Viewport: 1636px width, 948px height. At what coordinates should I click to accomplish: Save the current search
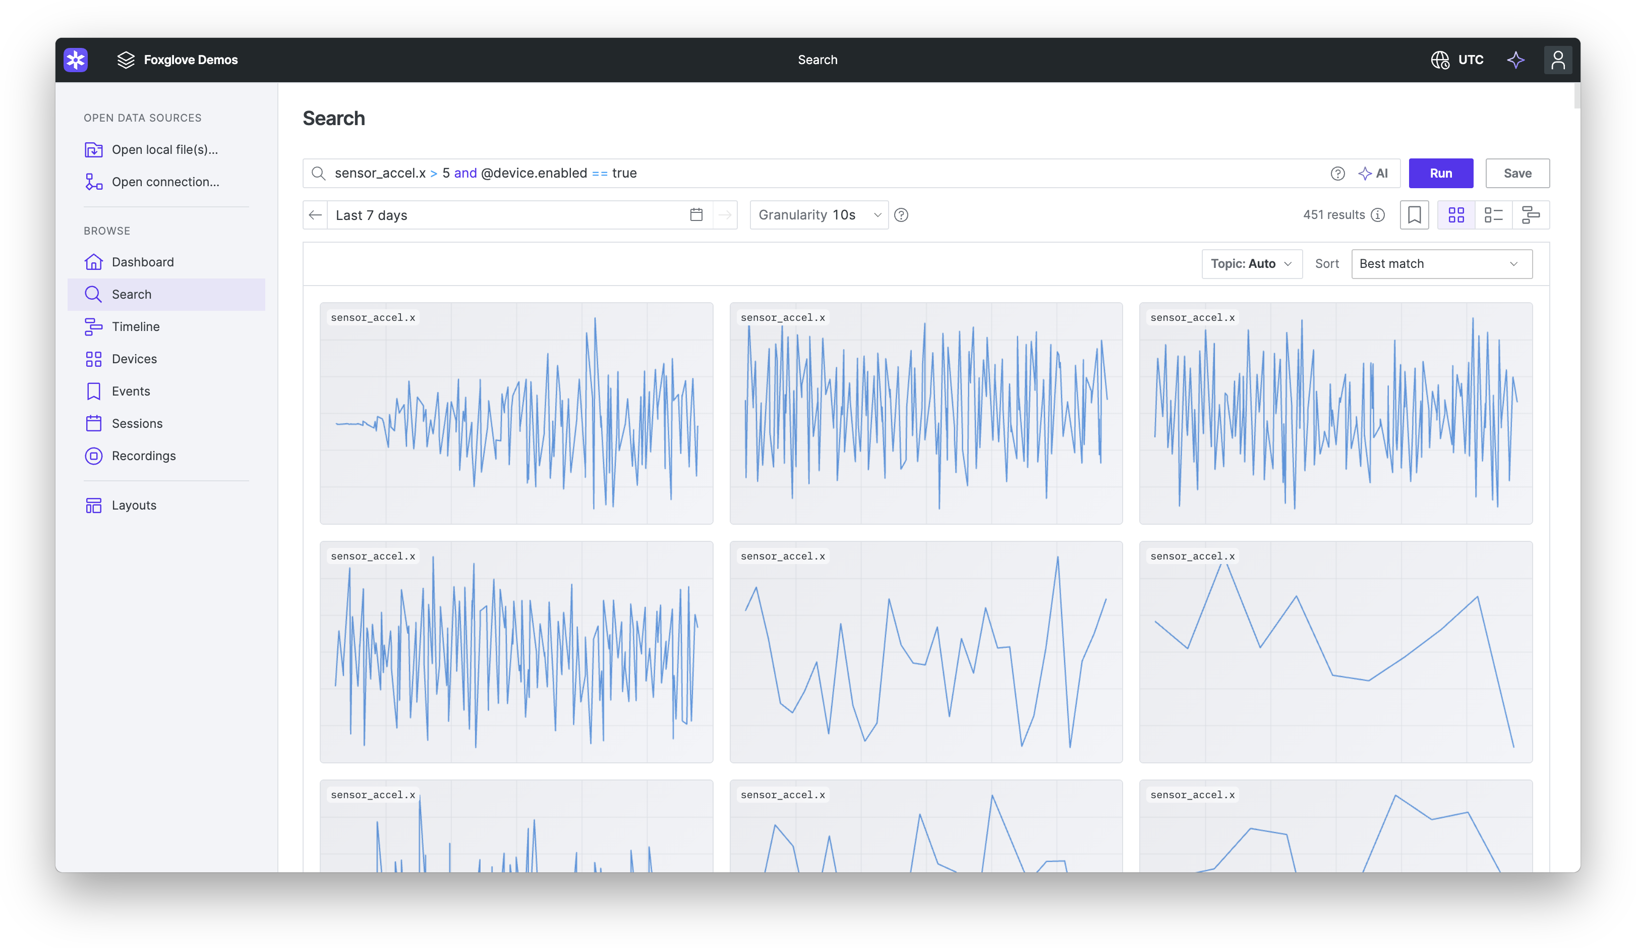[1517, 174]
